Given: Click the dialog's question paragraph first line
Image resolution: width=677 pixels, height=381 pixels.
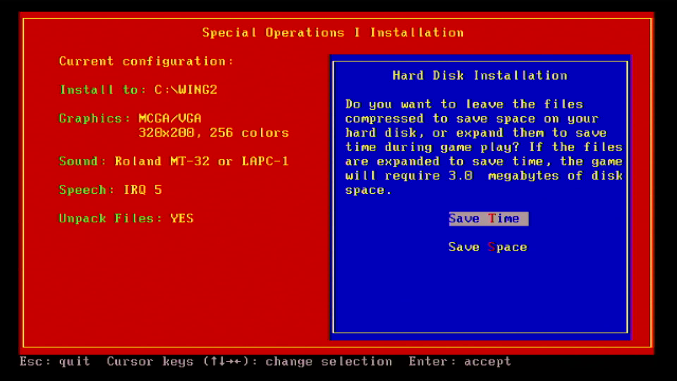Looking at the screenshot, I should pos(464,104).
